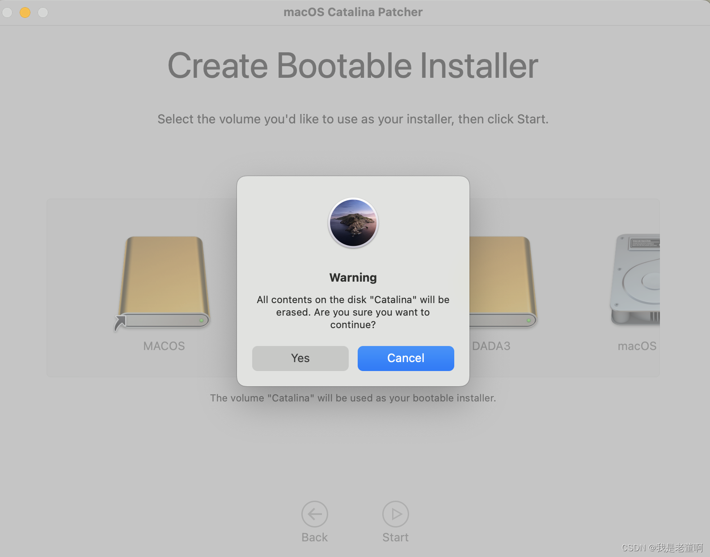
Task: Click the window title 'macOS Catalina Patcher'
Action: tap(353, 12)
